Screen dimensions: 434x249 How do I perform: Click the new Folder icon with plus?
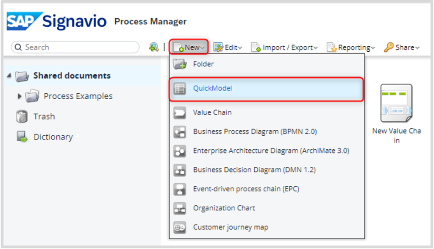coord(180,64)
